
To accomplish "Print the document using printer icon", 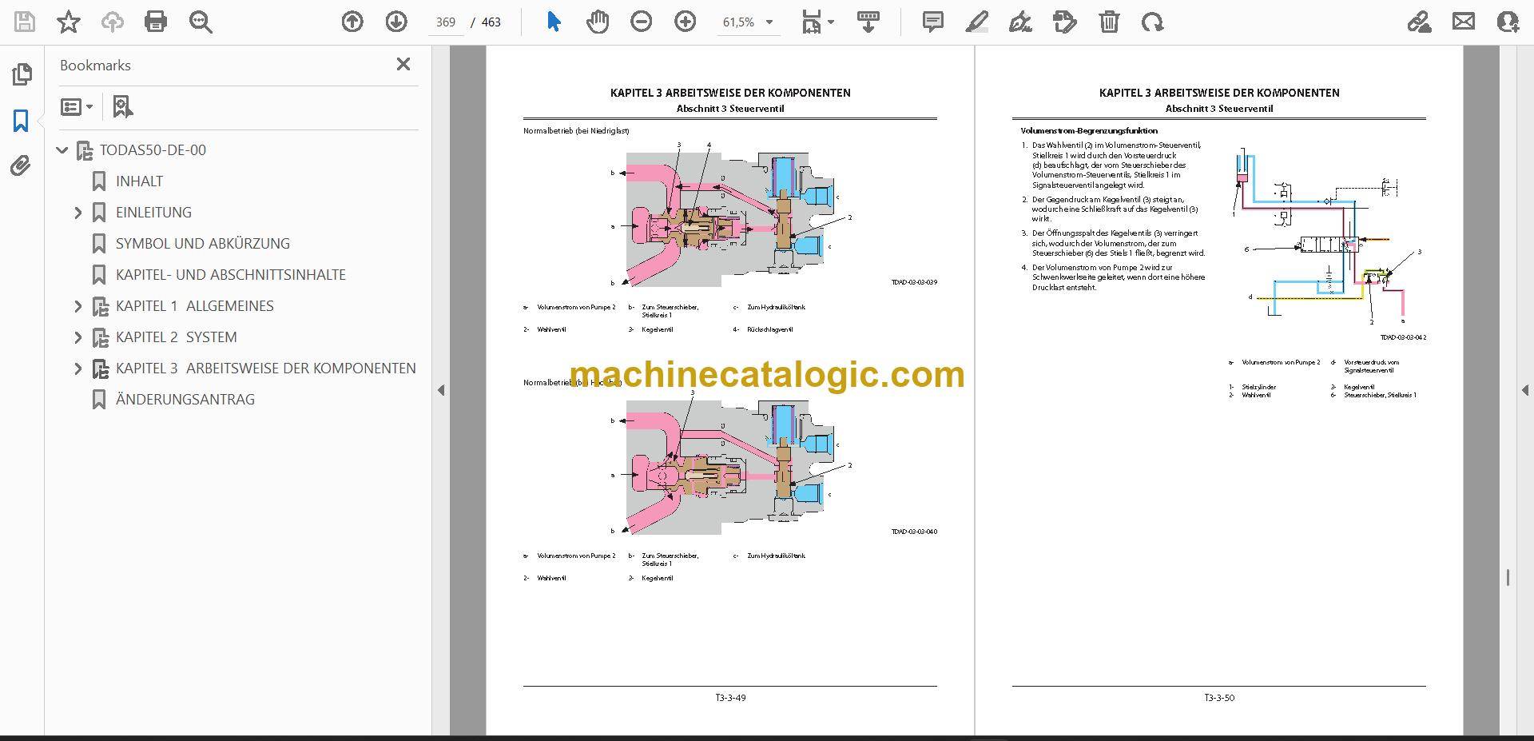I will (156, 22).
